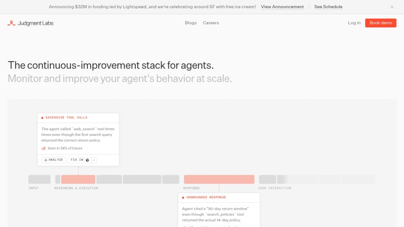Click the 'Seen in 34% of traces' text
Image resolution: width=404 pixels, height=227 pixels.
65,148
